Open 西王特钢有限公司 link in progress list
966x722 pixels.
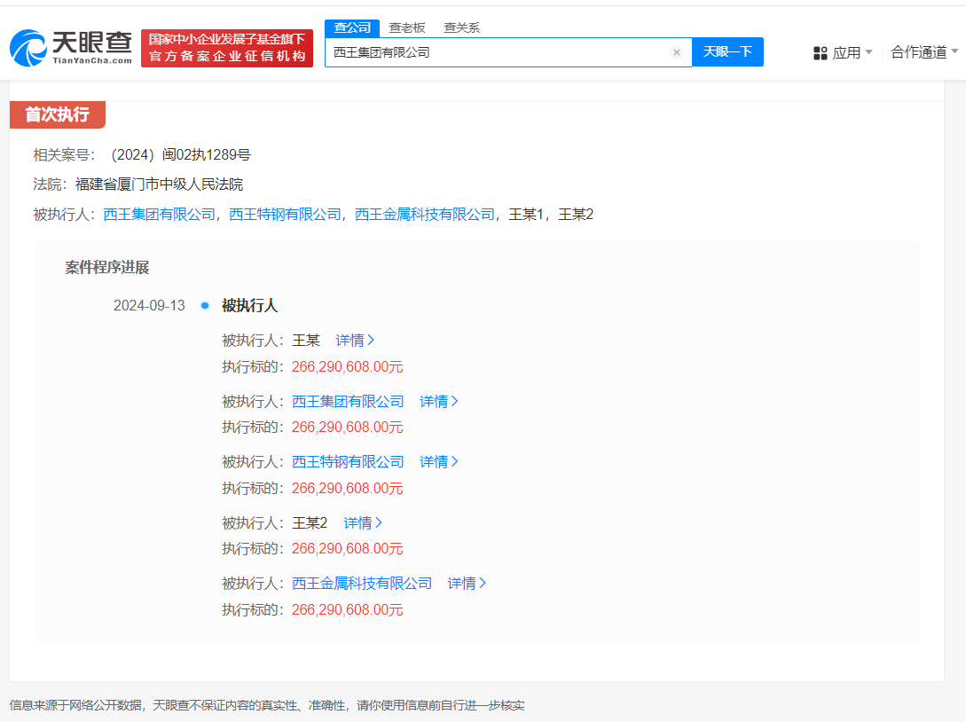pyautogui.click(x=348, y=462)
